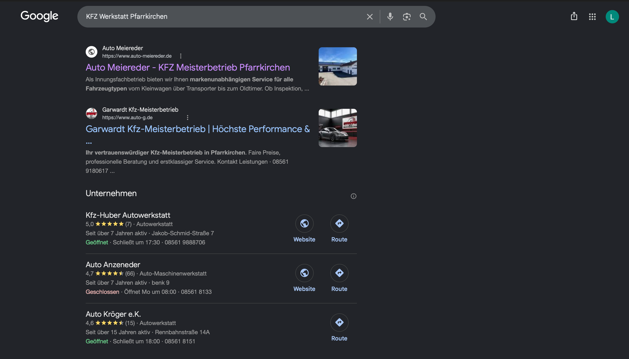Open more options next to auto-g.de

click(187, 118)
